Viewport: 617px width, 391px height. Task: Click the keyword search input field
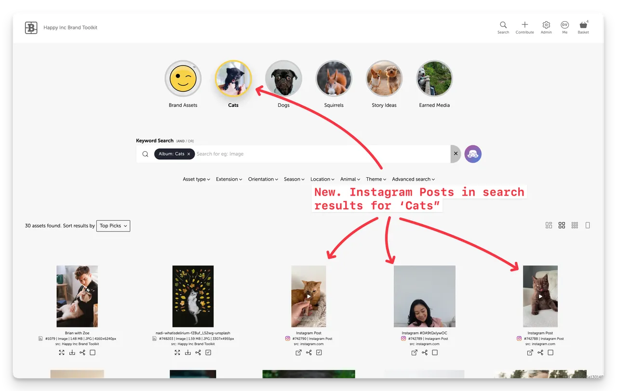pyautogui.click(x=318, y=154)
